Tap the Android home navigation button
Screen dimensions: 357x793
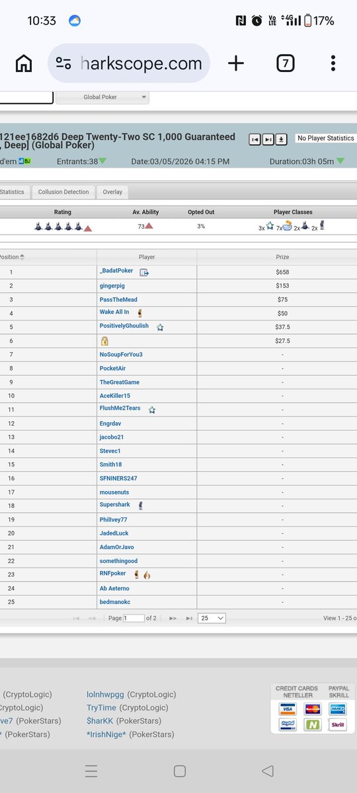click(179, 771)
